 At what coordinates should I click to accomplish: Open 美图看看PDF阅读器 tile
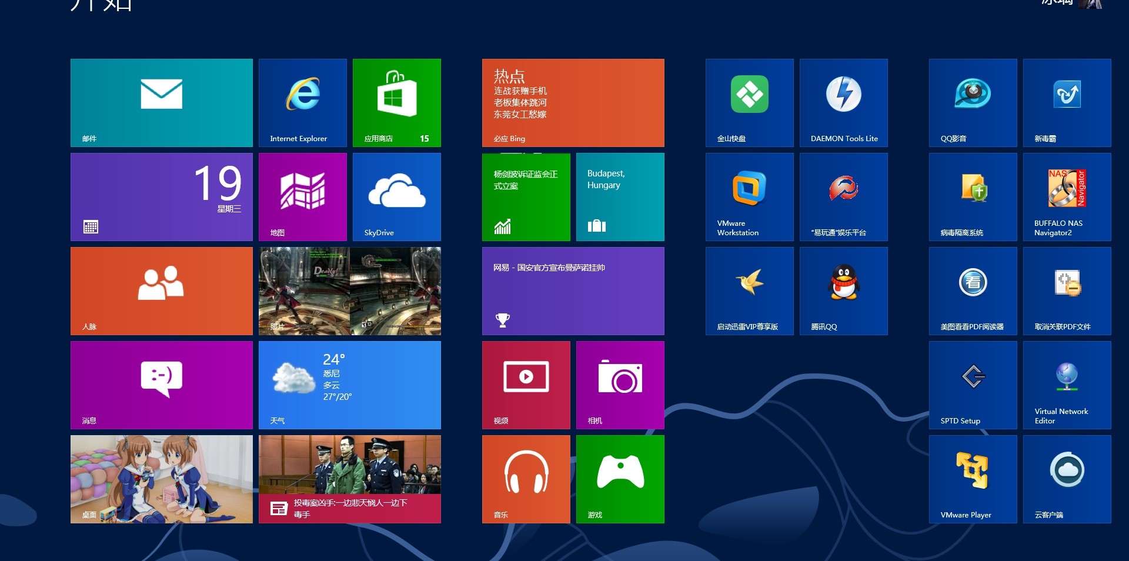[973, 291]
